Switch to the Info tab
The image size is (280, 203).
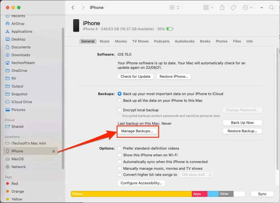(x=250, y=41)
